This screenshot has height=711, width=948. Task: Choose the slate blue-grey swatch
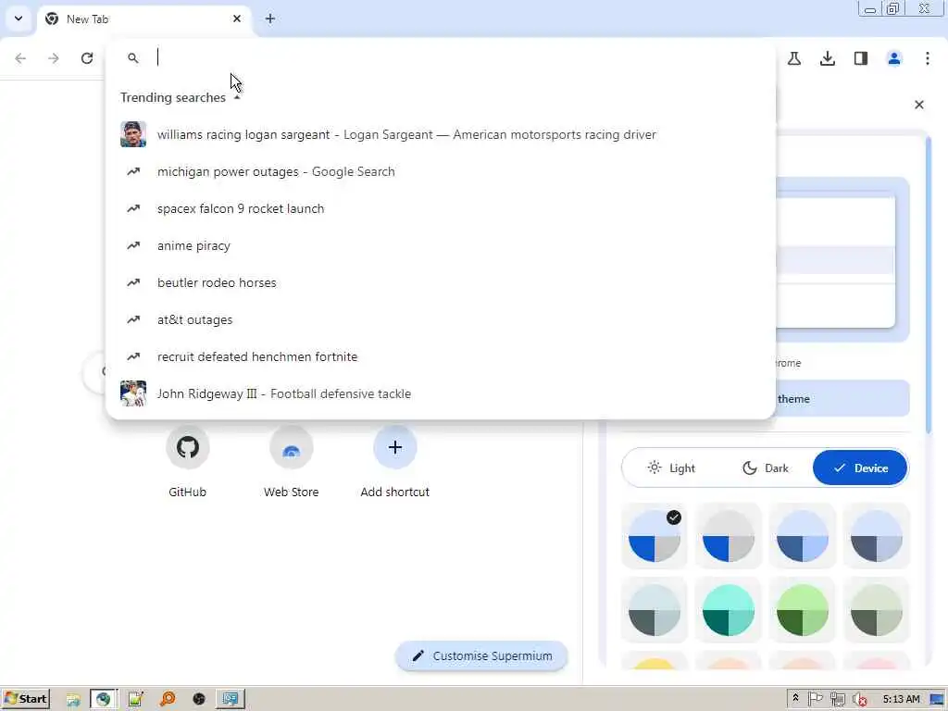tap(876, 536)
